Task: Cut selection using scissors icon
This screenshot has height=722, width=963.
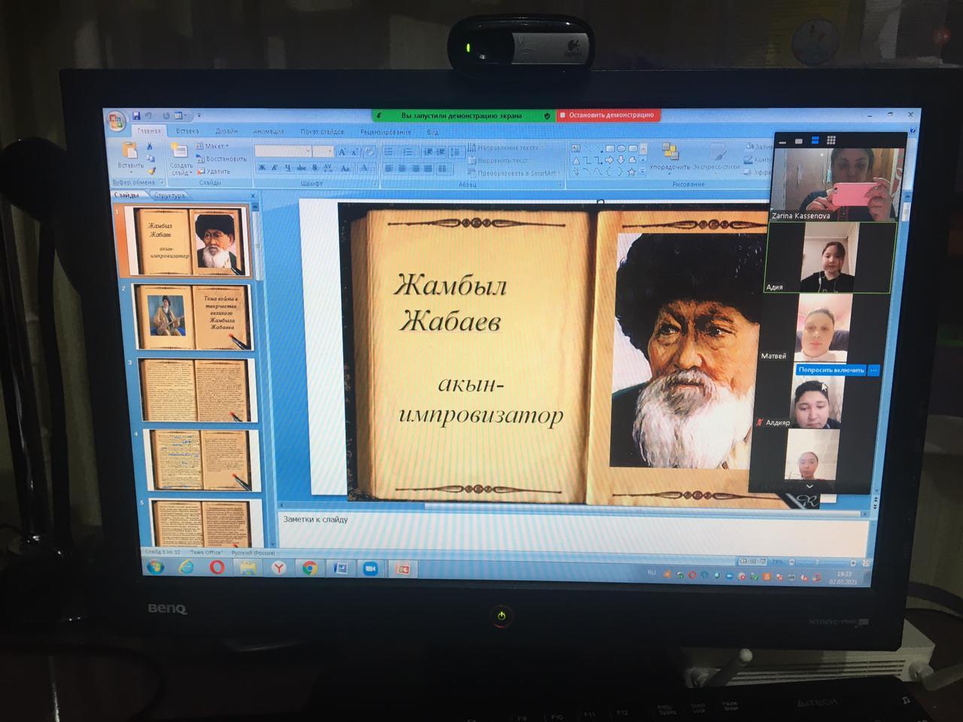Action: coord(150,146)
